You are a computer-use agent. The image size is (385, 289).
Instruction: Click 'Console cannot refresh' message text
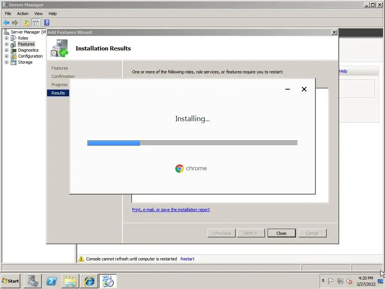[131, 259]
